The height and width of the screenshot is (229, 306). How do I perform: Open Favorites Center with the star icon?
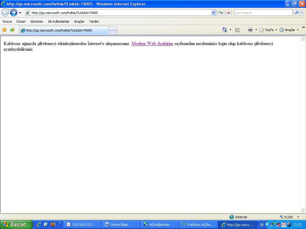click(x=4, y=30)
